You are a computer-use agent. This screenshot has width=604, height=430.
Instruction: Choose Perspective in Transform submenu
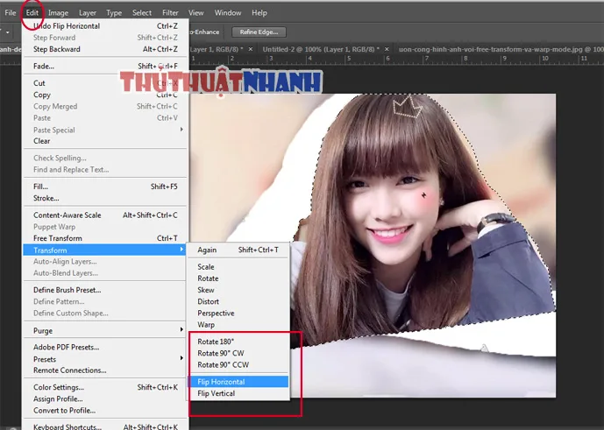point(238,313)
